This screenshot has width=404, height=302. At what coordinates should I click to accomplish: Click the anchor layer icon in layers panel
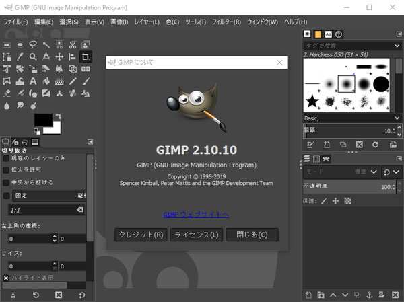pos(369,295)
